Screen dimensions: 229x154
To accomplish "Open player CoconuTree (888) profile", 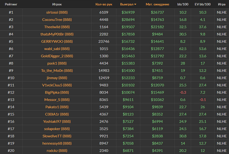I will pyautogui.click(x=57, y=20).
